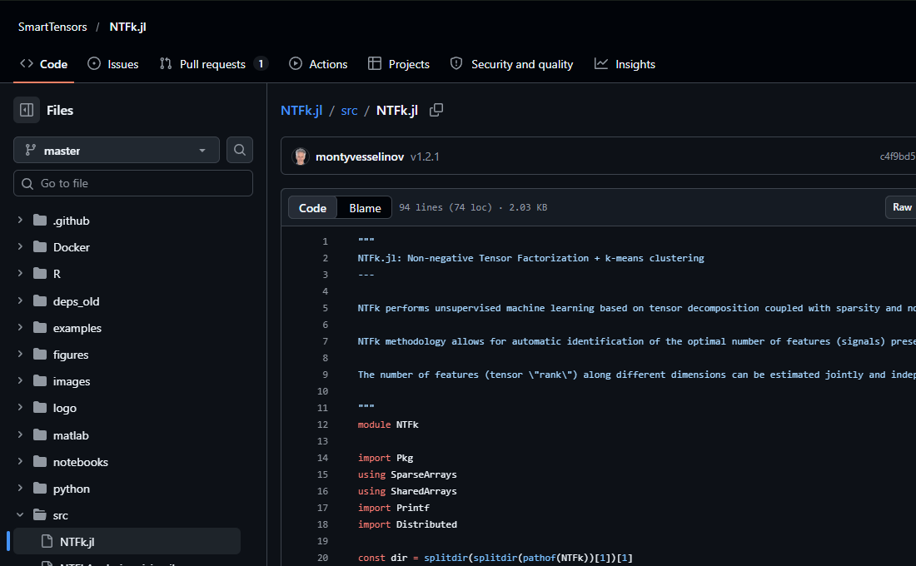Viewport: 916px width, 566px height.
Task: Open the Pull requests tab
Action: click(x=213, y=64)
